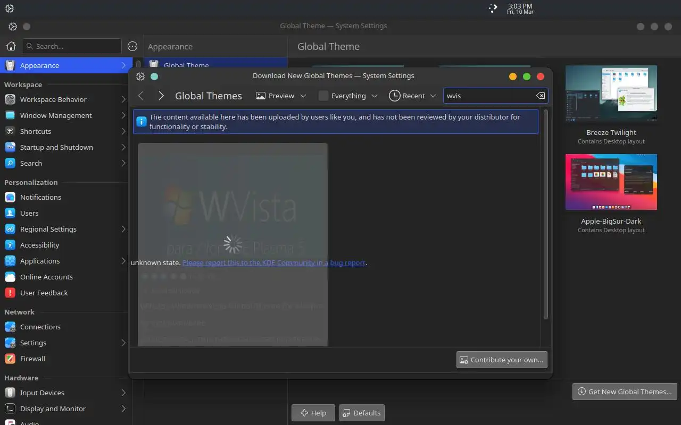Click the network Settings icon
This screenshot has height=425, width=681.
[10, 343]
